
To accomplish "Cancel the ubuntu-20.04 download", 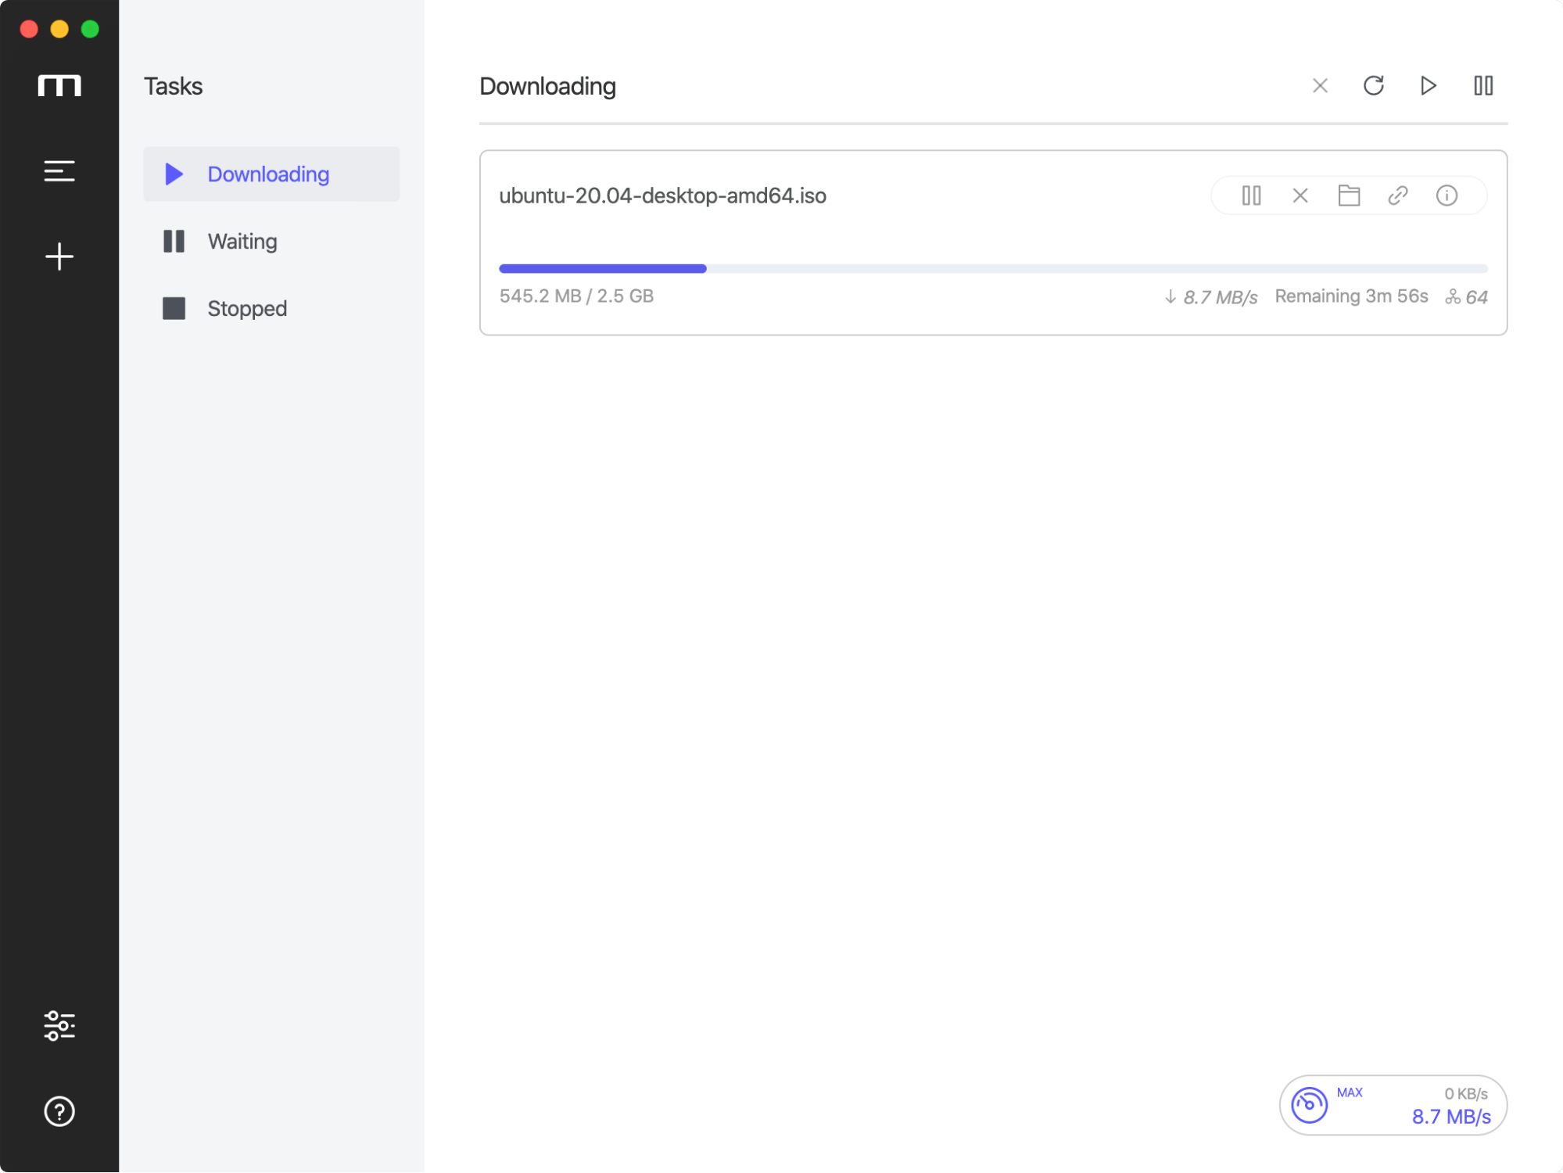I will 1300,195.
